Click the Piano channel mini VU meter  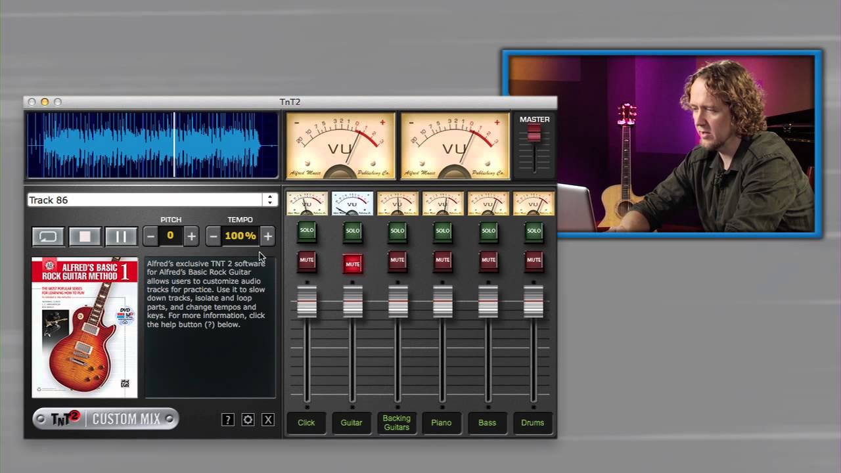tap(443, 204)
